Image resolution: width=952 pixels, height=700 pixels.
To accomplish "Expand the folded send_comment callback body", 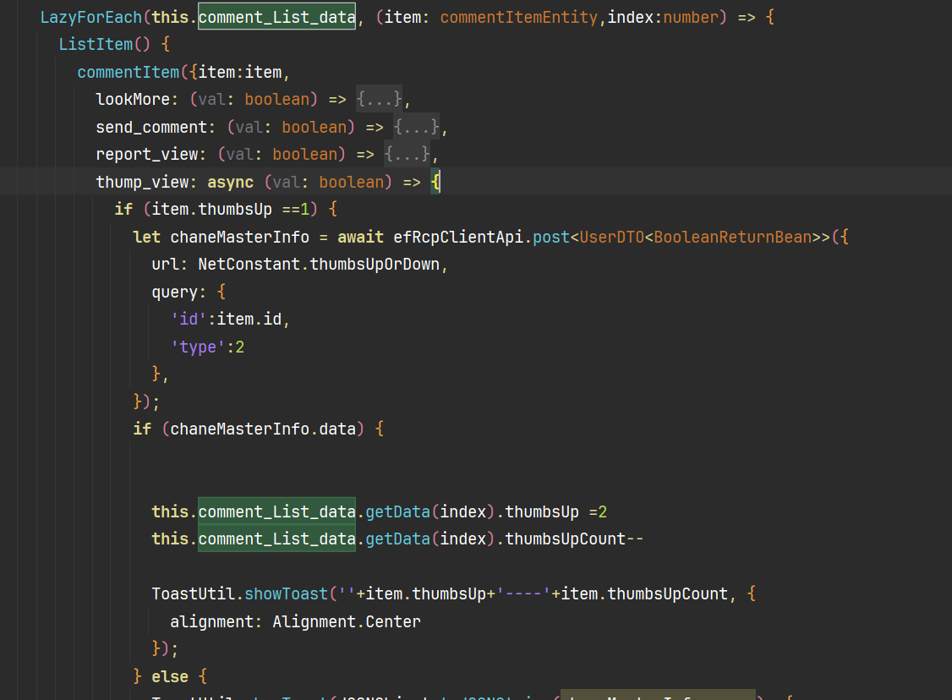I will (416, 128).
